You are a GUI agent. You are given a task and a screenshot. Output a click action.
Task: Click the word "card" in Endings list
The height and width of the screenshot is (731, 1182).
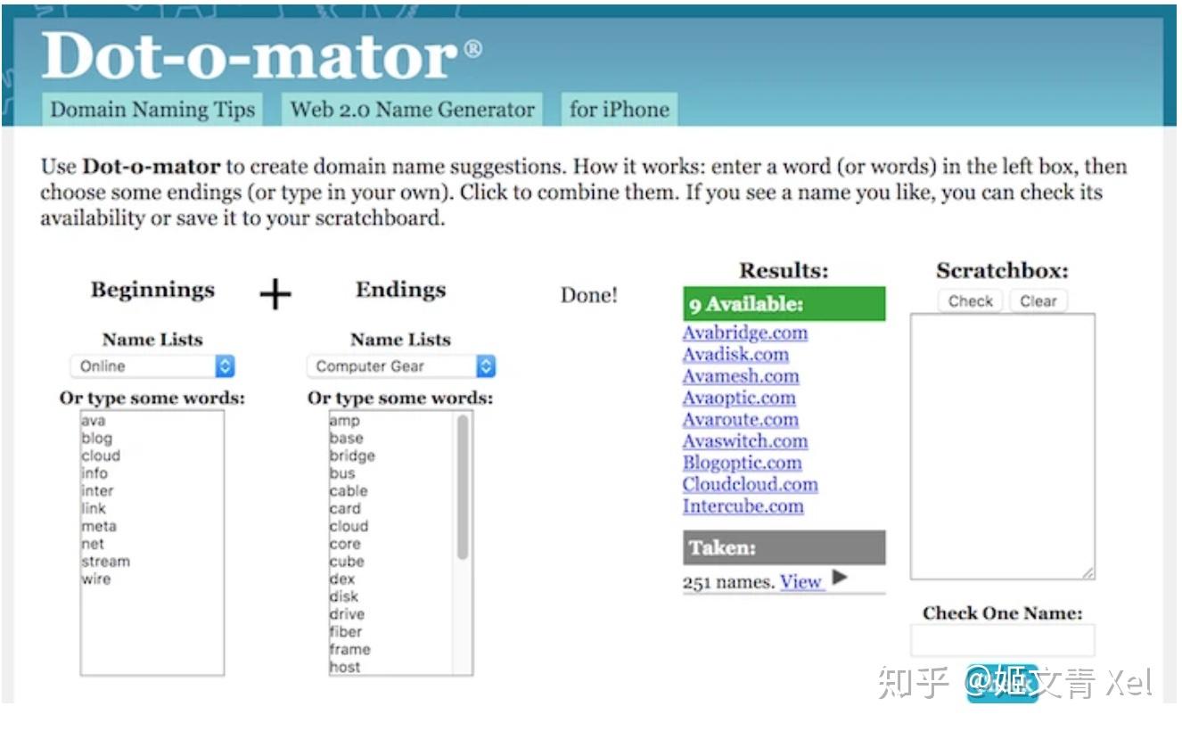coord(345,509)
